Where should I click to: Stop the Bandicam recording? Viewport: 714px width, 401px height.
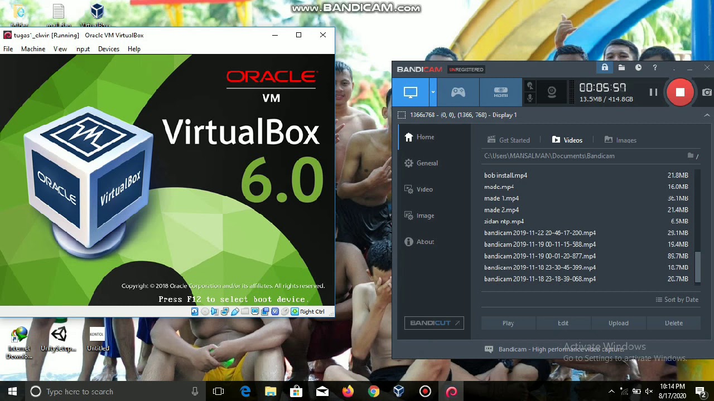680,92
